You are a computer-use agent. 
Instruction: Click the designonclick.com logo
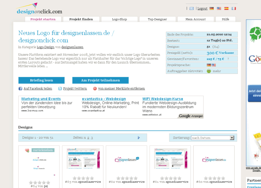[39, 9]
